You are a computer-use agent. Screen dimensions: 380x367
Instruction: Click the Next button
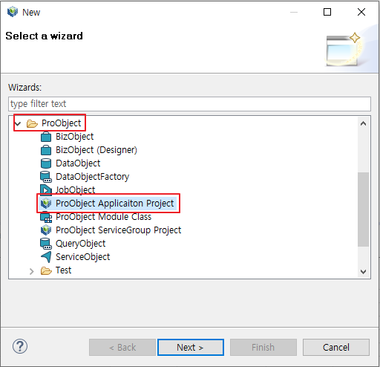(x=191, y=347)
